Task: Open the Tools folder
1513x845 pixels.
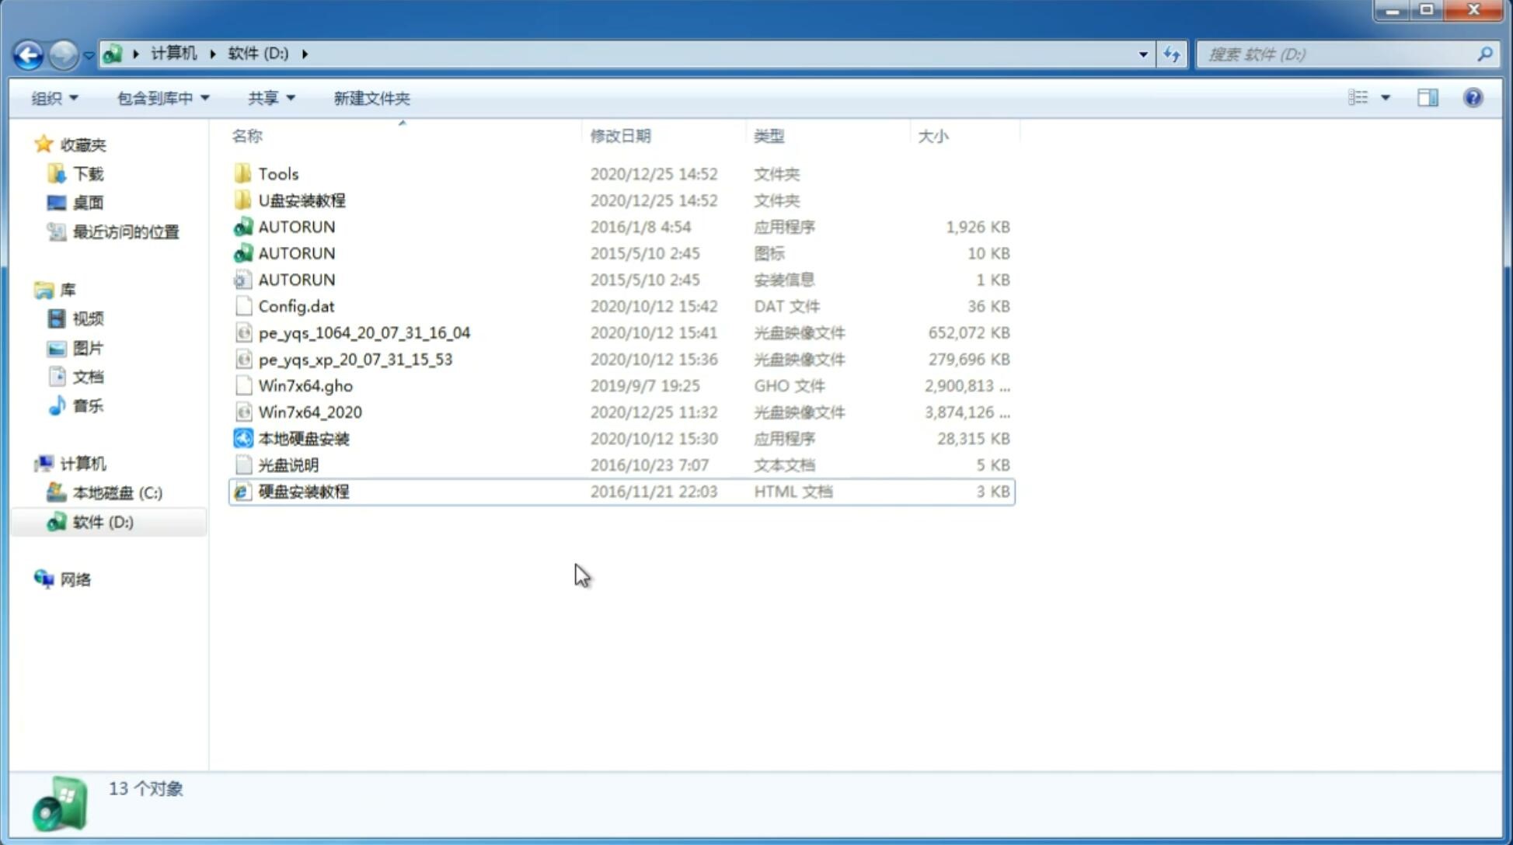Action: click(277, 173)
